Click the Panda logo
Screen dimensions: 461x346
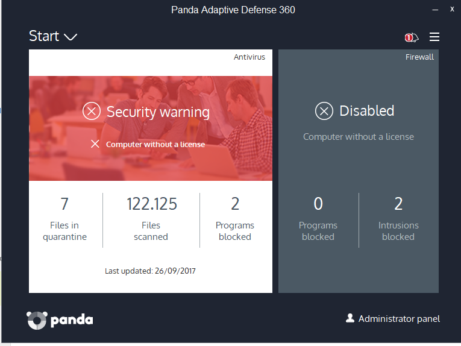(60, 320)
